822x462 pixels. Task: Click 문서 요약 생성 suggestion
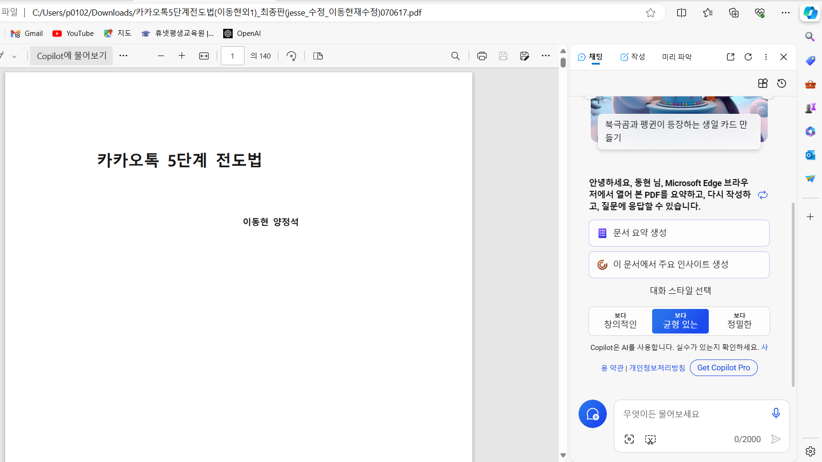(x=679, y=233)
